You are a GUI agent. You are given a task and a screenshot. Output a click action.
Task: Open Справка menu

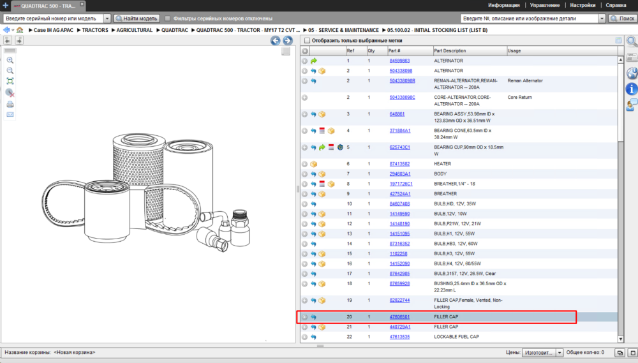(x=616, y=5)
